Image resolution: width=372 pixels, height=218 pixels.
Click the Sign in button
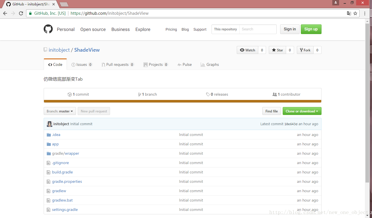tap(290, 29)
